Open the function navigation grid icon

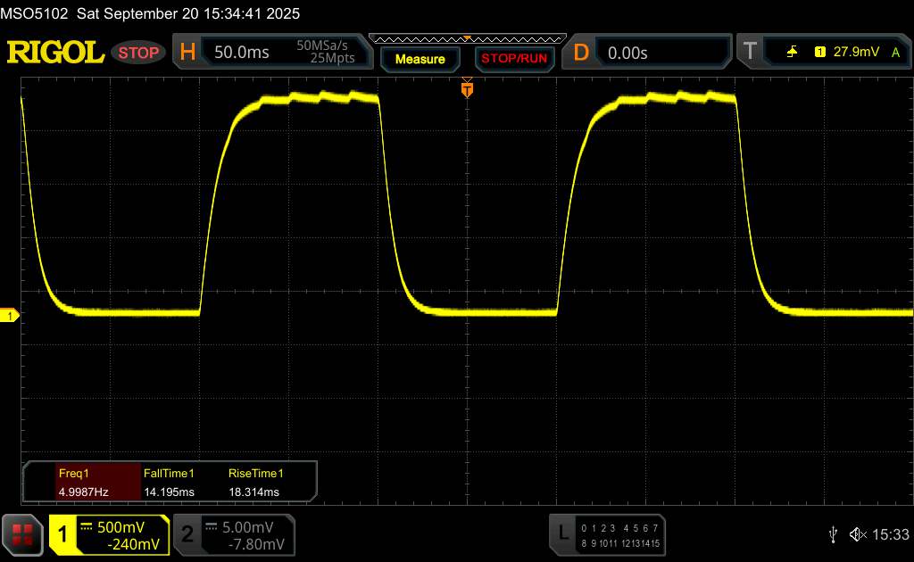click(23, 534)
